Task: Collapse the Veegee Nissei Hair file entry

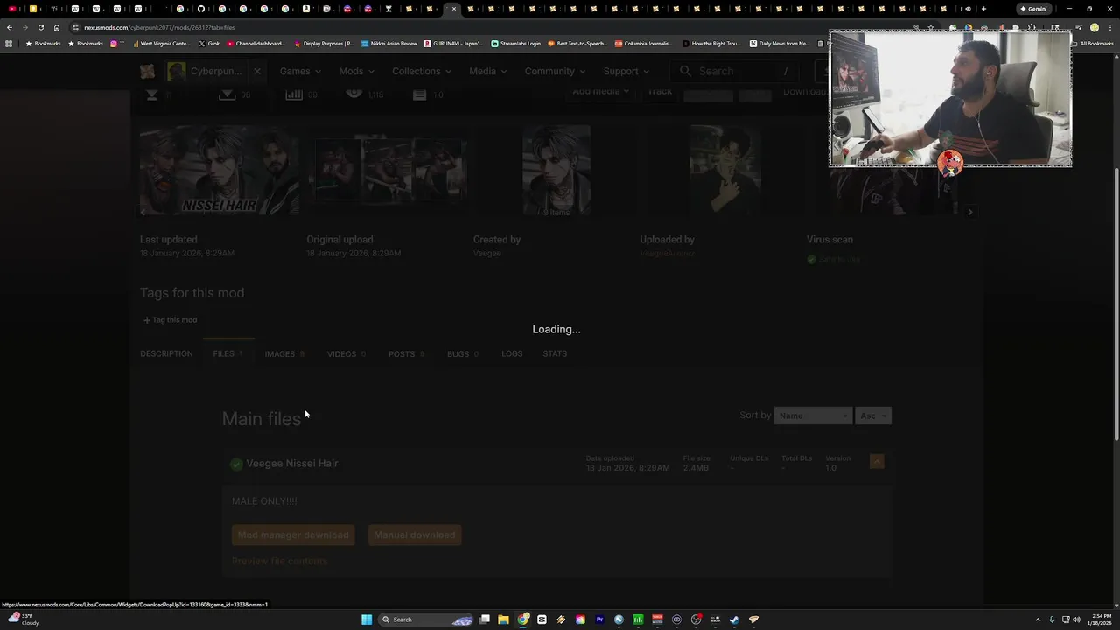Action: pos(877,461)
